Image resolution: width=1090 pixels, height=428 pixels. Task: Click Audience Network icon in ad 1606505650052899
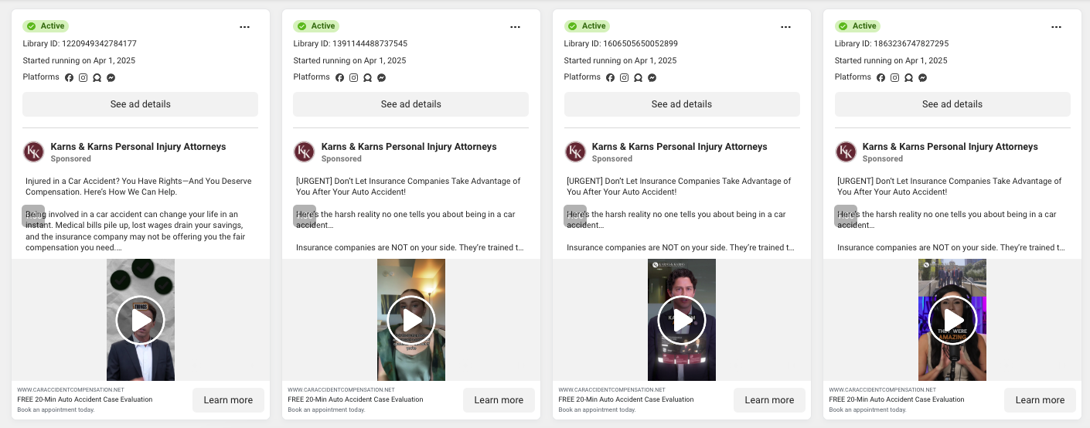tap(638, 78)
